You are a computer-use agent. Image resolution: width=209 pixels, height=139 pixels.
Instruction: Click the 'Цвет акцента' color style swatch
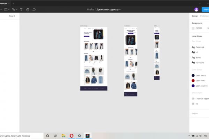193,86
